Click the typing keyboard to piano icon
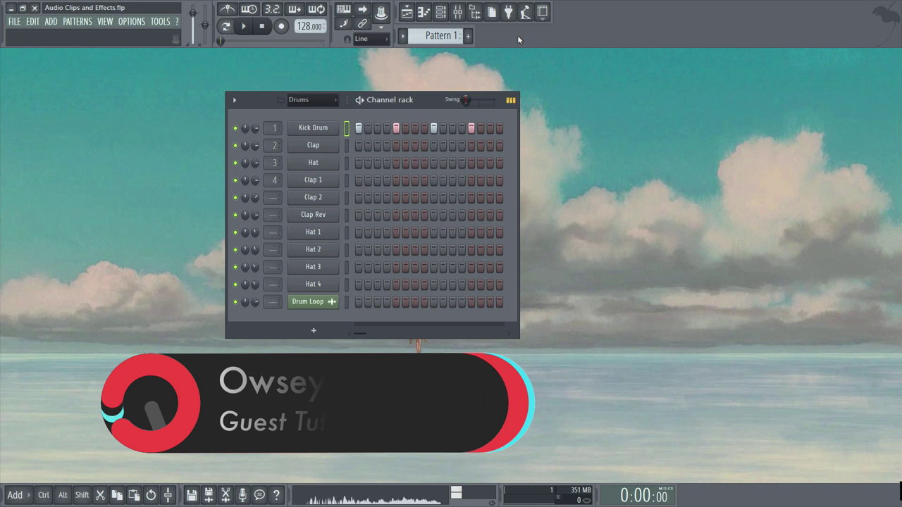Image resolution: width=902 pixels, height=507 pixels. (343, 10)
